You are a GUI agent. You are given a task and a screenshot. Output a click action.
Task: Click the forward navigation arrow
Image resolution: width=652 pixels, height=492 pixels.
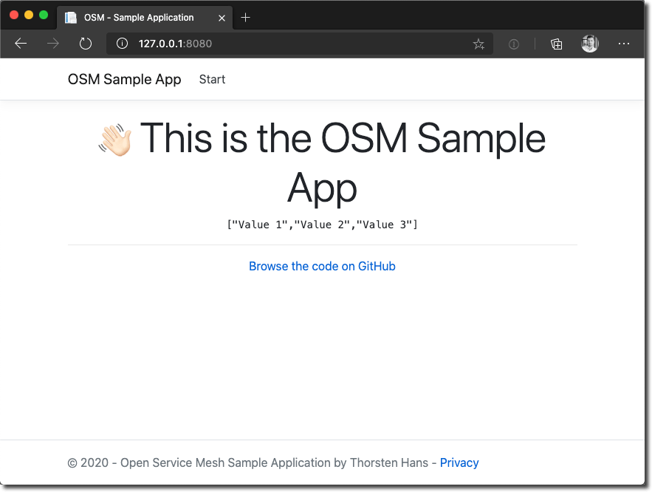click(53, 44)
